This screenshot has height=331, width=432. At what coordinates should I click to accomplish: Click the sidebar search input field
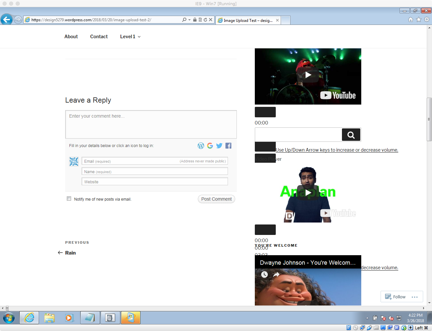(x=298, y=135)
